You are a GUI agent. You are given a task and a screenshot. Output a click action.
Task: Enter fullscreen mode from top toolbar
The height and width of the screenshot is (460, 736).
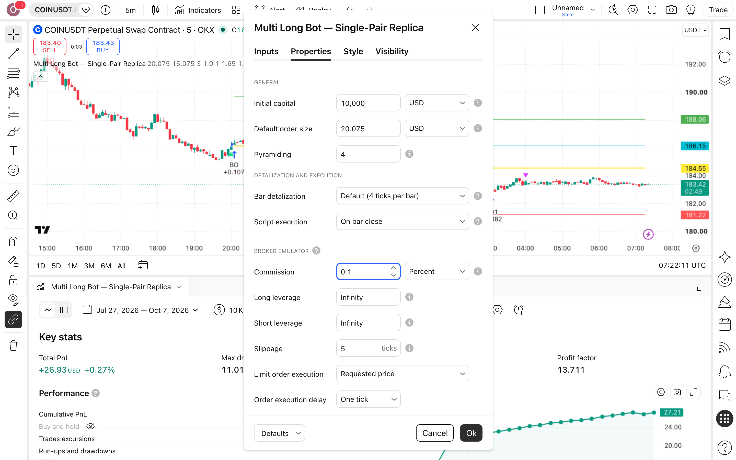652,10
